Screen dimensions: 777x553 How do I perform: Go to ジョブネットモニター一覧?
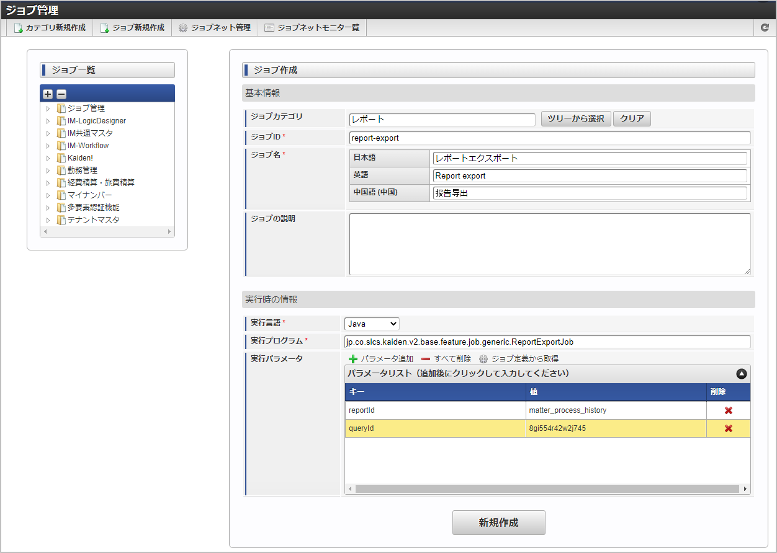[x=312, y=28]
